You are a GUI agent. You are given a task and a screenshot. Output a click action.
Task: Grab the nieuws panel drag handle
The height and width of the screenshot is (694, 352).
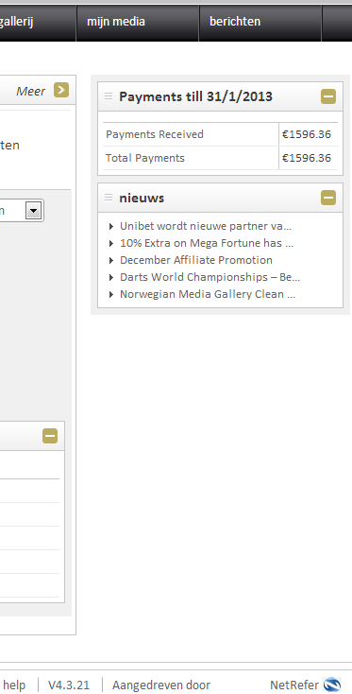click(109, 198)
